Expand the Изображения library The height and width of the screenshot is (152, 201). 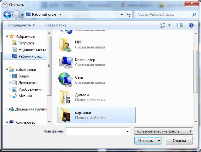(x=10, y=89)
